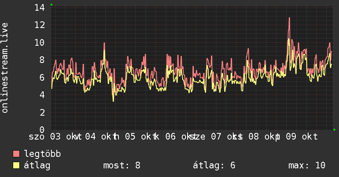Click the '04 okt' x-axis date label

(x=101, y=137)
